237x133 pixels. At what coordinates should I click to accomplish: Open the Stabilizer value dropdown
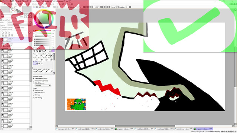click(x=127, y=7)
